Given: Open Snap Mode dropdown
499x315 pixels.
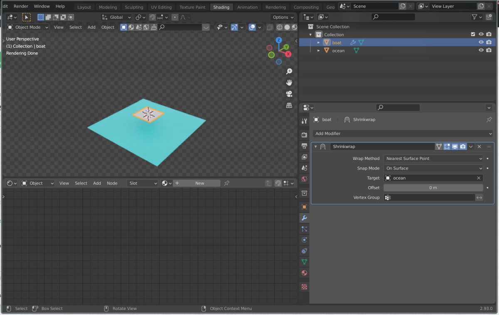Looking at the screenshot, I should (x=433, y=168).
